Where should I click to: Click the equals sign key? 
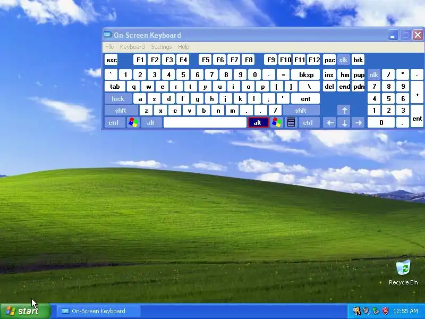[x=283, y=75]
